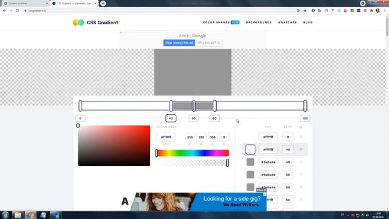
Task: Open the Backgrounds menu item
Action: 259,23
